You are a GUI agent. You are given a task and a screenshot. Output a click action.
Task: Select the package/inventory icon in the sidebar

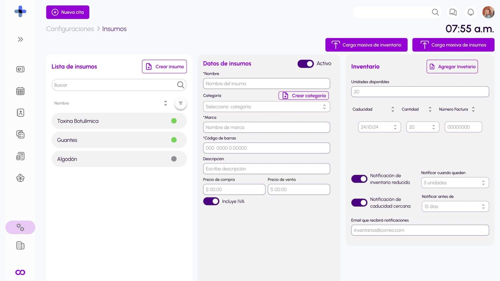(x=20, y=178)
